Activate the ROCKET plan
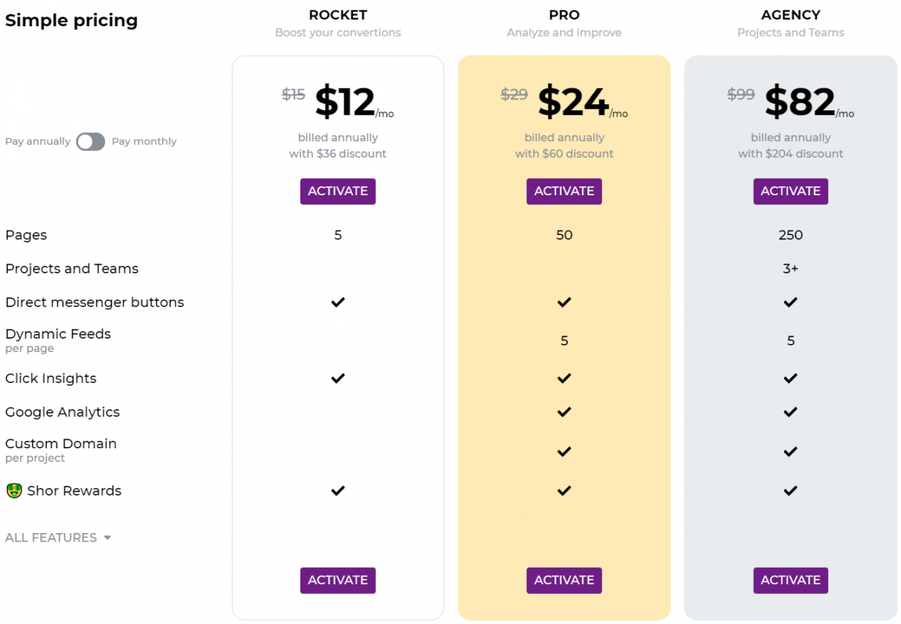This screenshot has width=901, height=624. pyautogui.click(x=338, y=191)
